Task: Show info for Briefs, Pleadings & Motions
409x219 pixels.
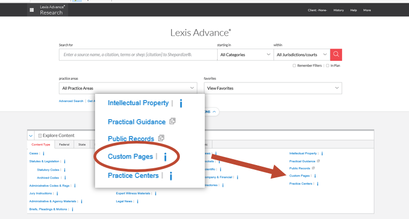Action: point(72,209)
